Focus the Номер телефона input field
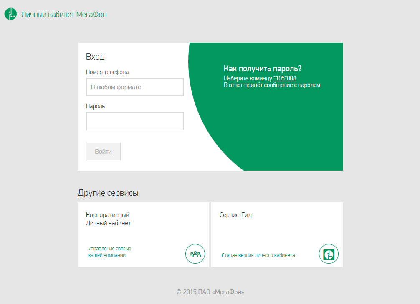This screenshot has width=420, height=304. click(135, 87)
